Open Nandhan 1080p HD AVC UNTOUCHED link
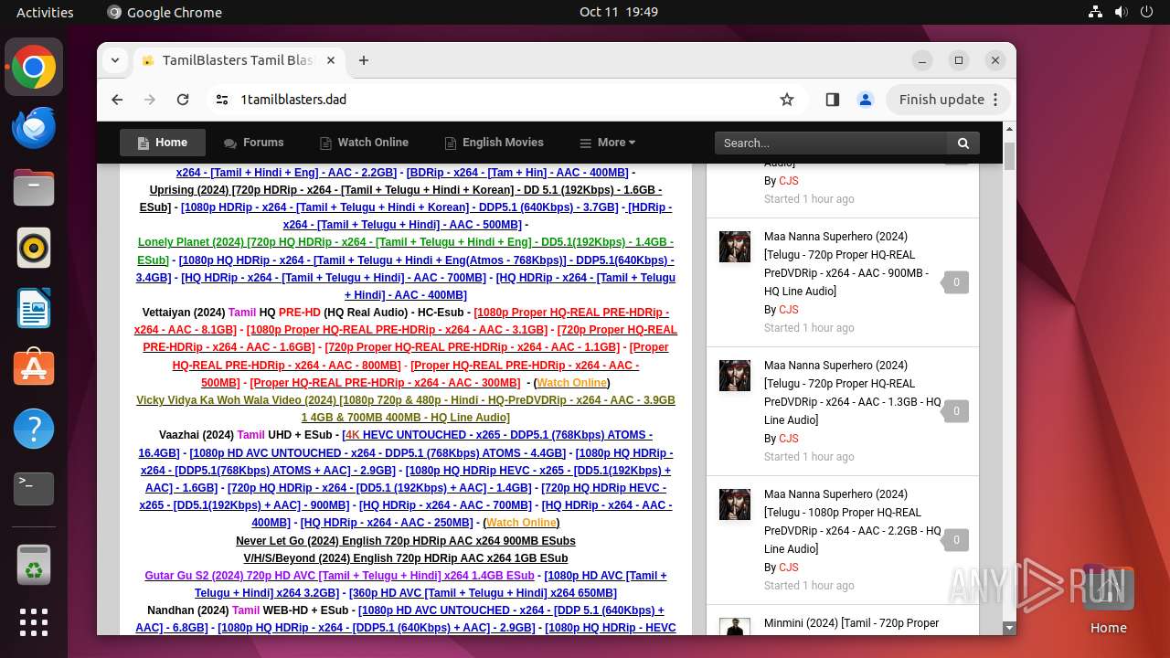Viewport: 1170px width, 658px height. click(x=400, y=620)
